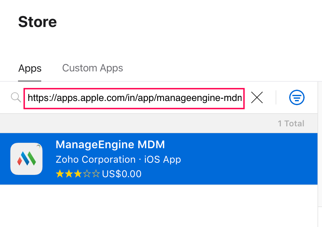The width and height of the screenshot is (322, 227).
Task: Click the fifth empty rating star
Action: click(96, 174)
